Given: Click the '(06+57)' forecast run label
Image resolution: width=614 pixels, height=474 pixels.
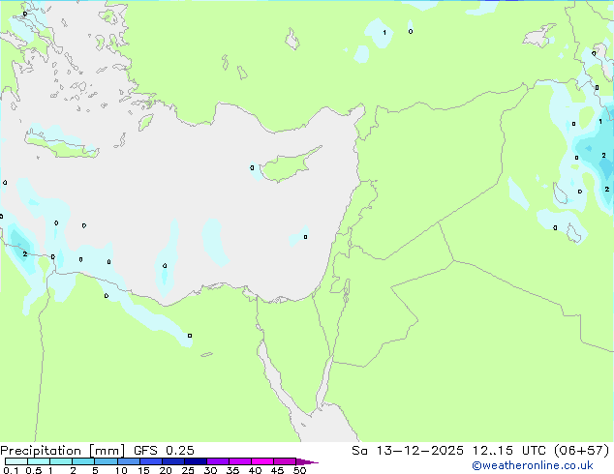Looking at the screenshot, I should click(x=582, y=451).
